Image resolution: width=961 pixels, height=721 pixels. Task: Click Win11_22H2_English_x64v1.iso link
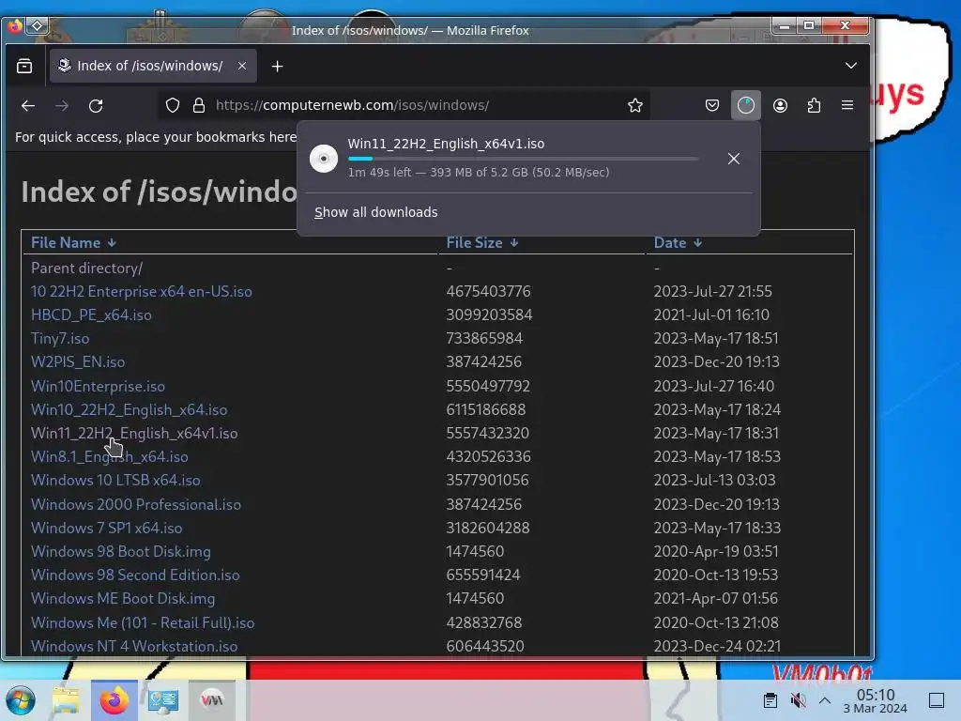pos(134,434)
